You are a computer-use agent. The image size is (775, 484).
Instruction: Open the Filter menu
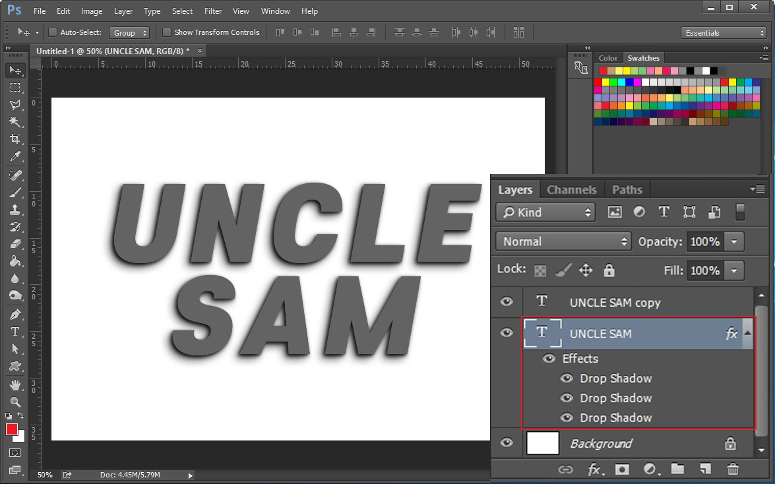tap(213, 11)
